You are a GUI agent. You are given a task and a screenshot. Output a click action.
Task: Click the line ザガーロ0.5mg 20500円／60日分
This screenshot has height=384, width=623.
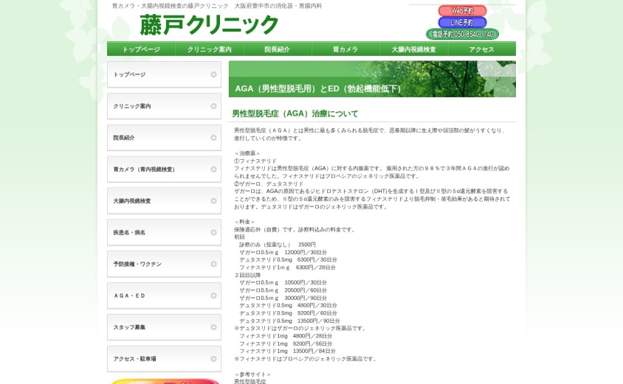[283, 290]
